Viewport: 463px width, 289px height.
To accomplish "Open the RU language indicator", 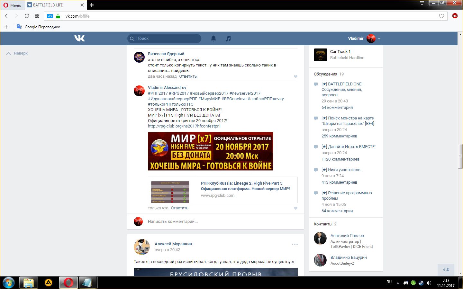I will click(x=389, y=282).
